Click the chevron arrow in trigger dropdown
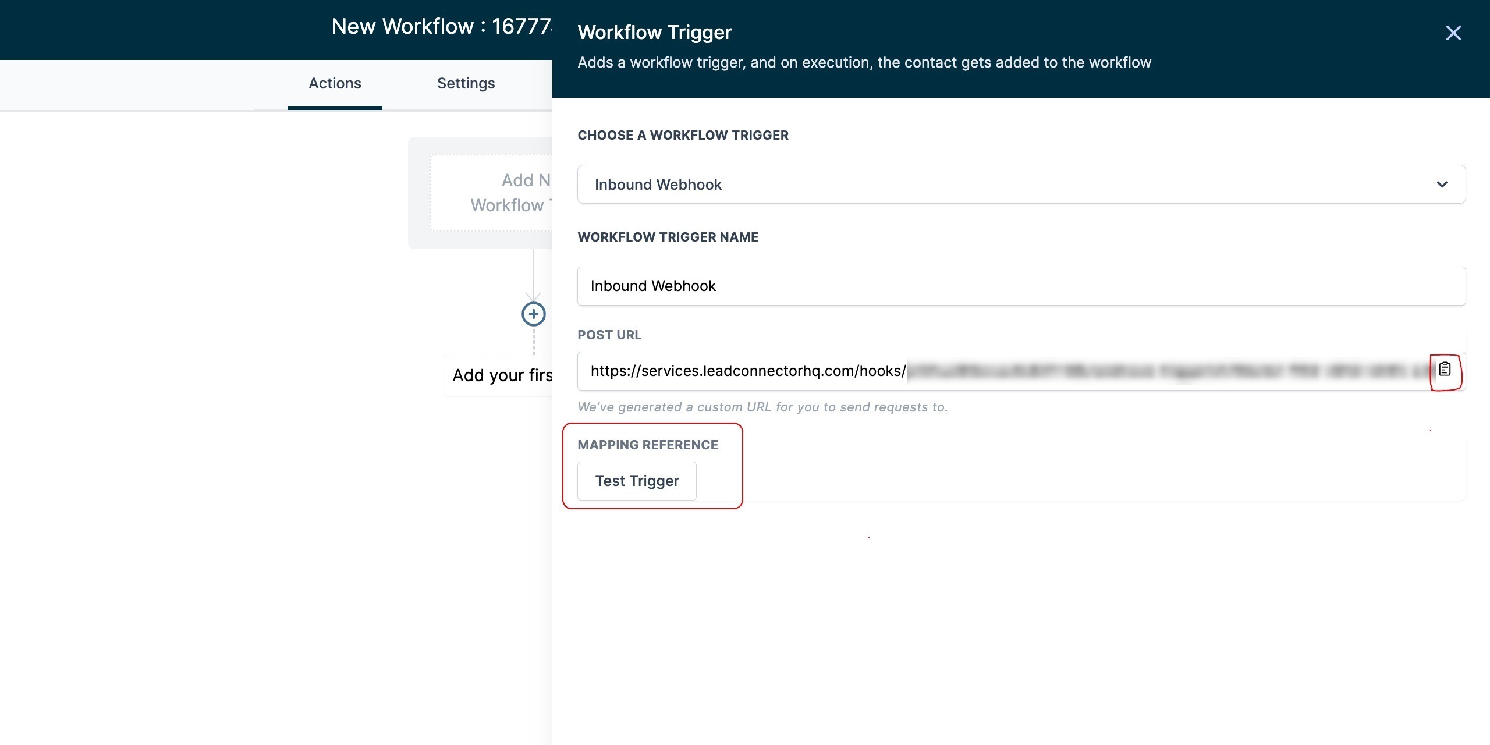This screenshot has width=1490, height=745. (1442, 185)
